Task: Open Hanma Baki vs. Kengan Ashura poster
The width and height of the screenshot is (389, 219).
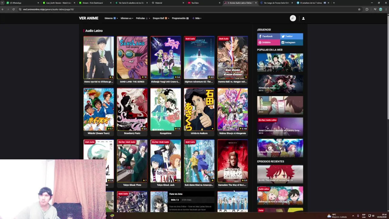Action: pos(232,57)
